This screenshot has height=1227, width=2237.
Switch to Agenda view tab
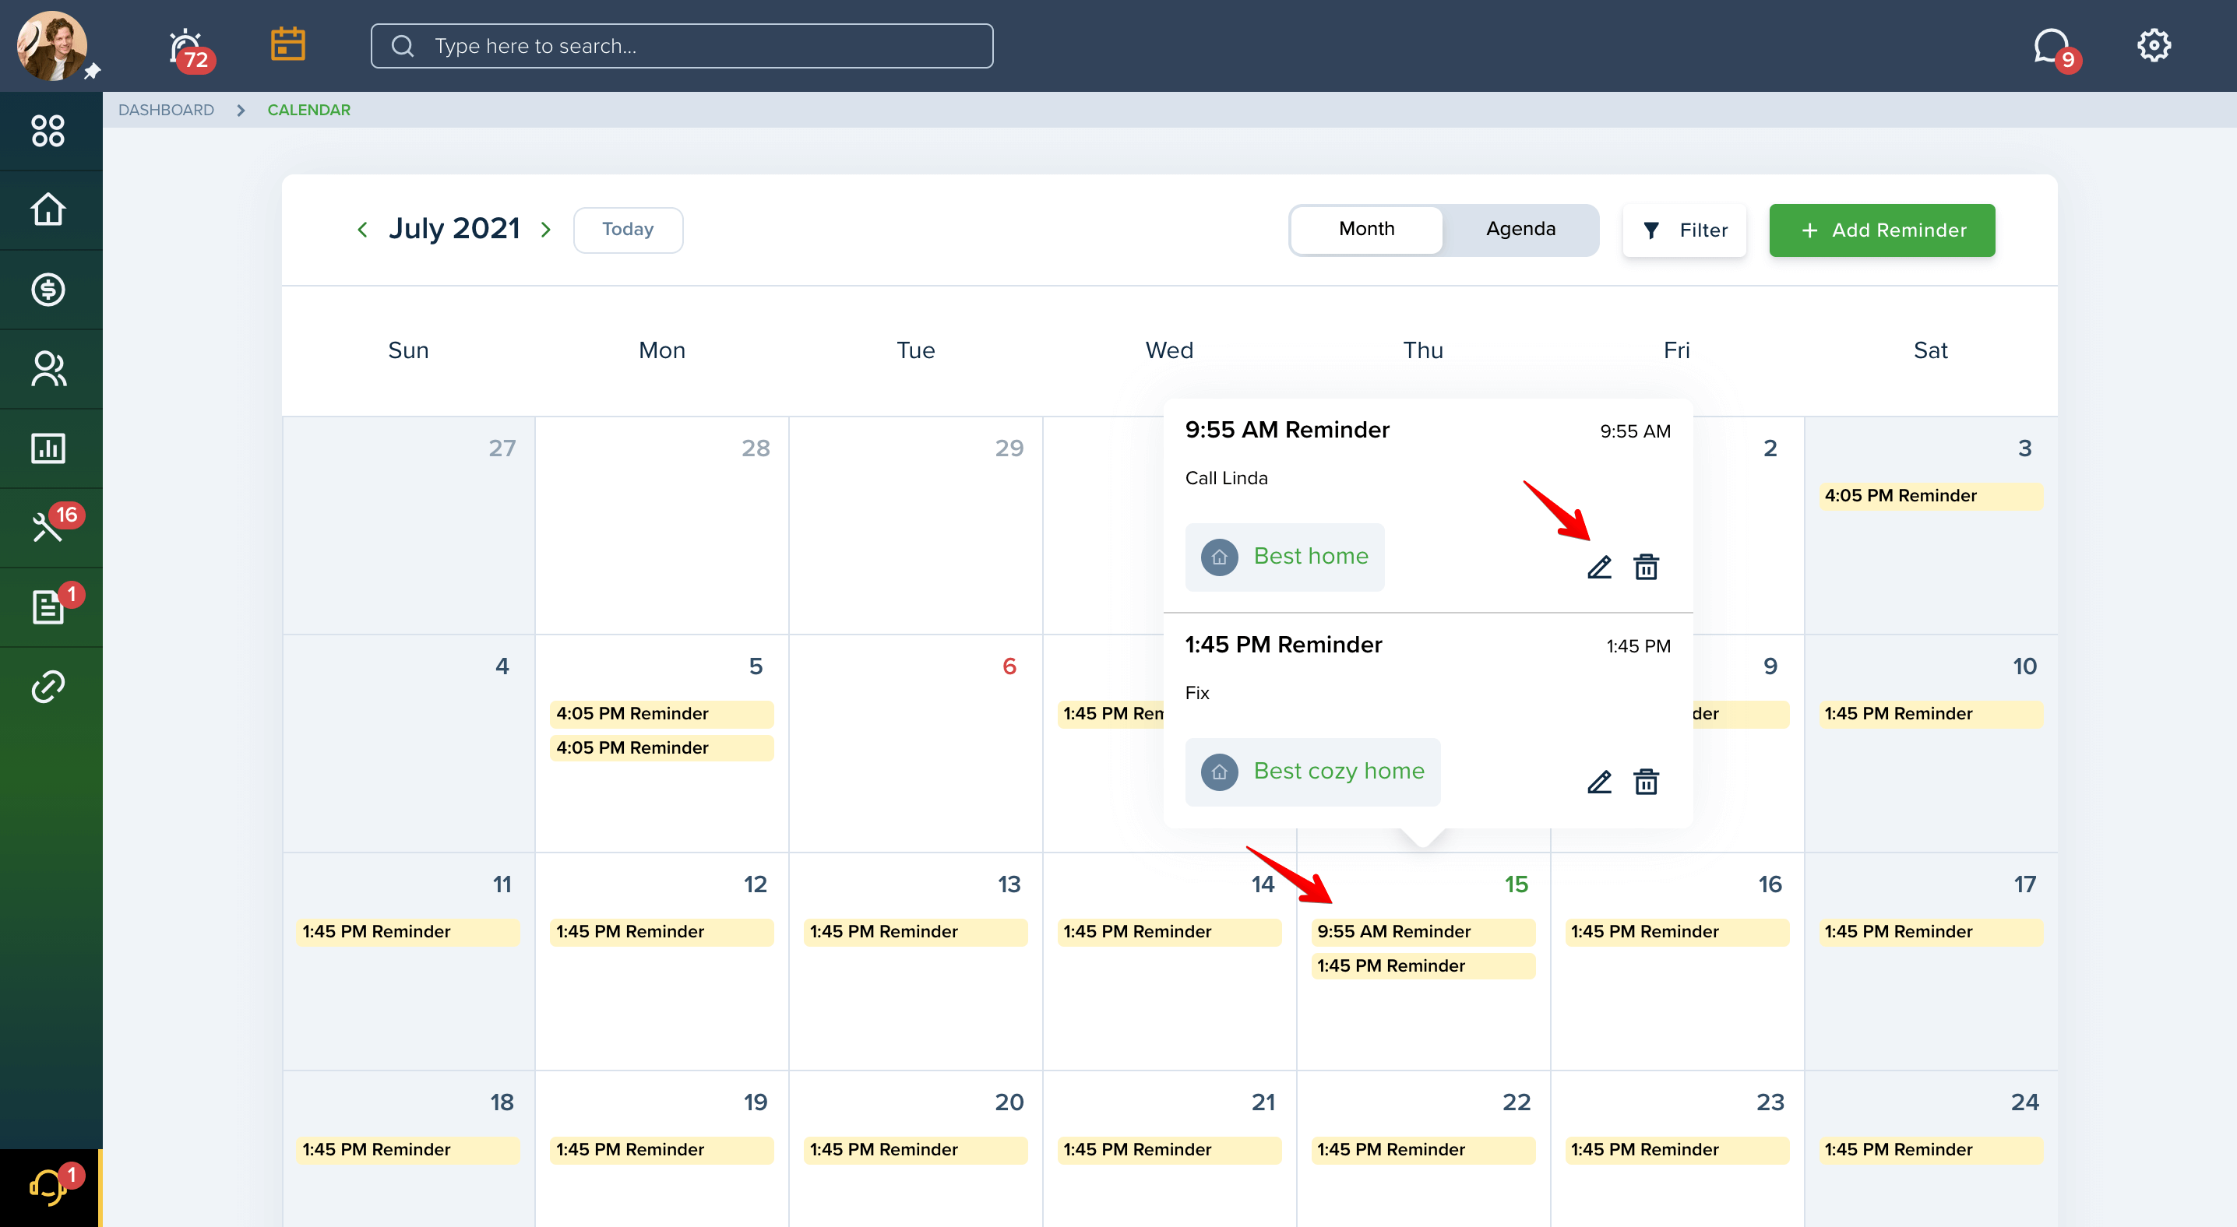coord(1520,229)
